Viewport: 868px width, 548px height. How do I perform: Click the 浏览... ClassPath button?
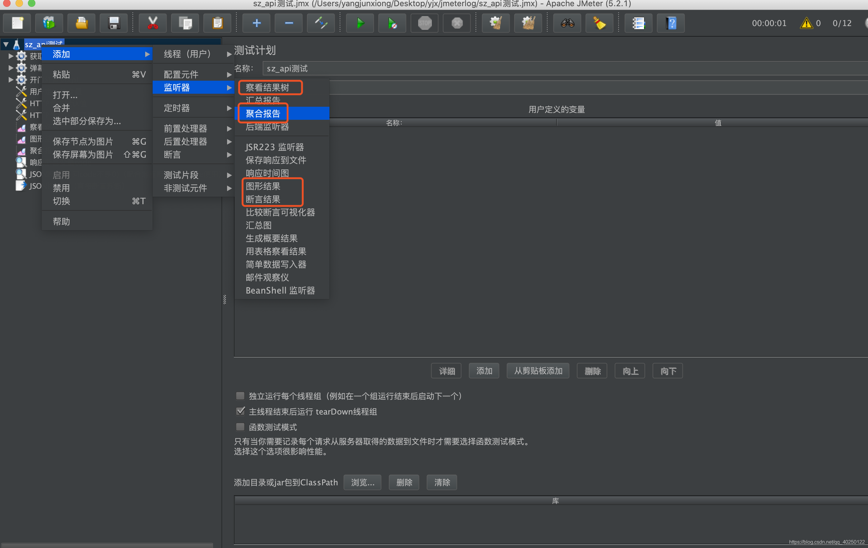coord(362,483)
